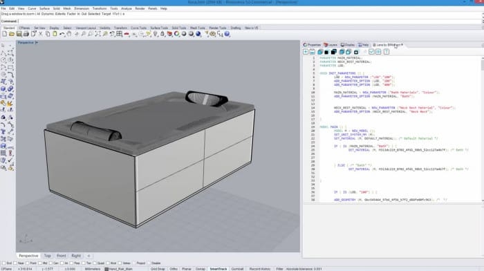The image size is (484, 271).
Task: Enable the Point osnap checkbox
Action: [28, 263]
